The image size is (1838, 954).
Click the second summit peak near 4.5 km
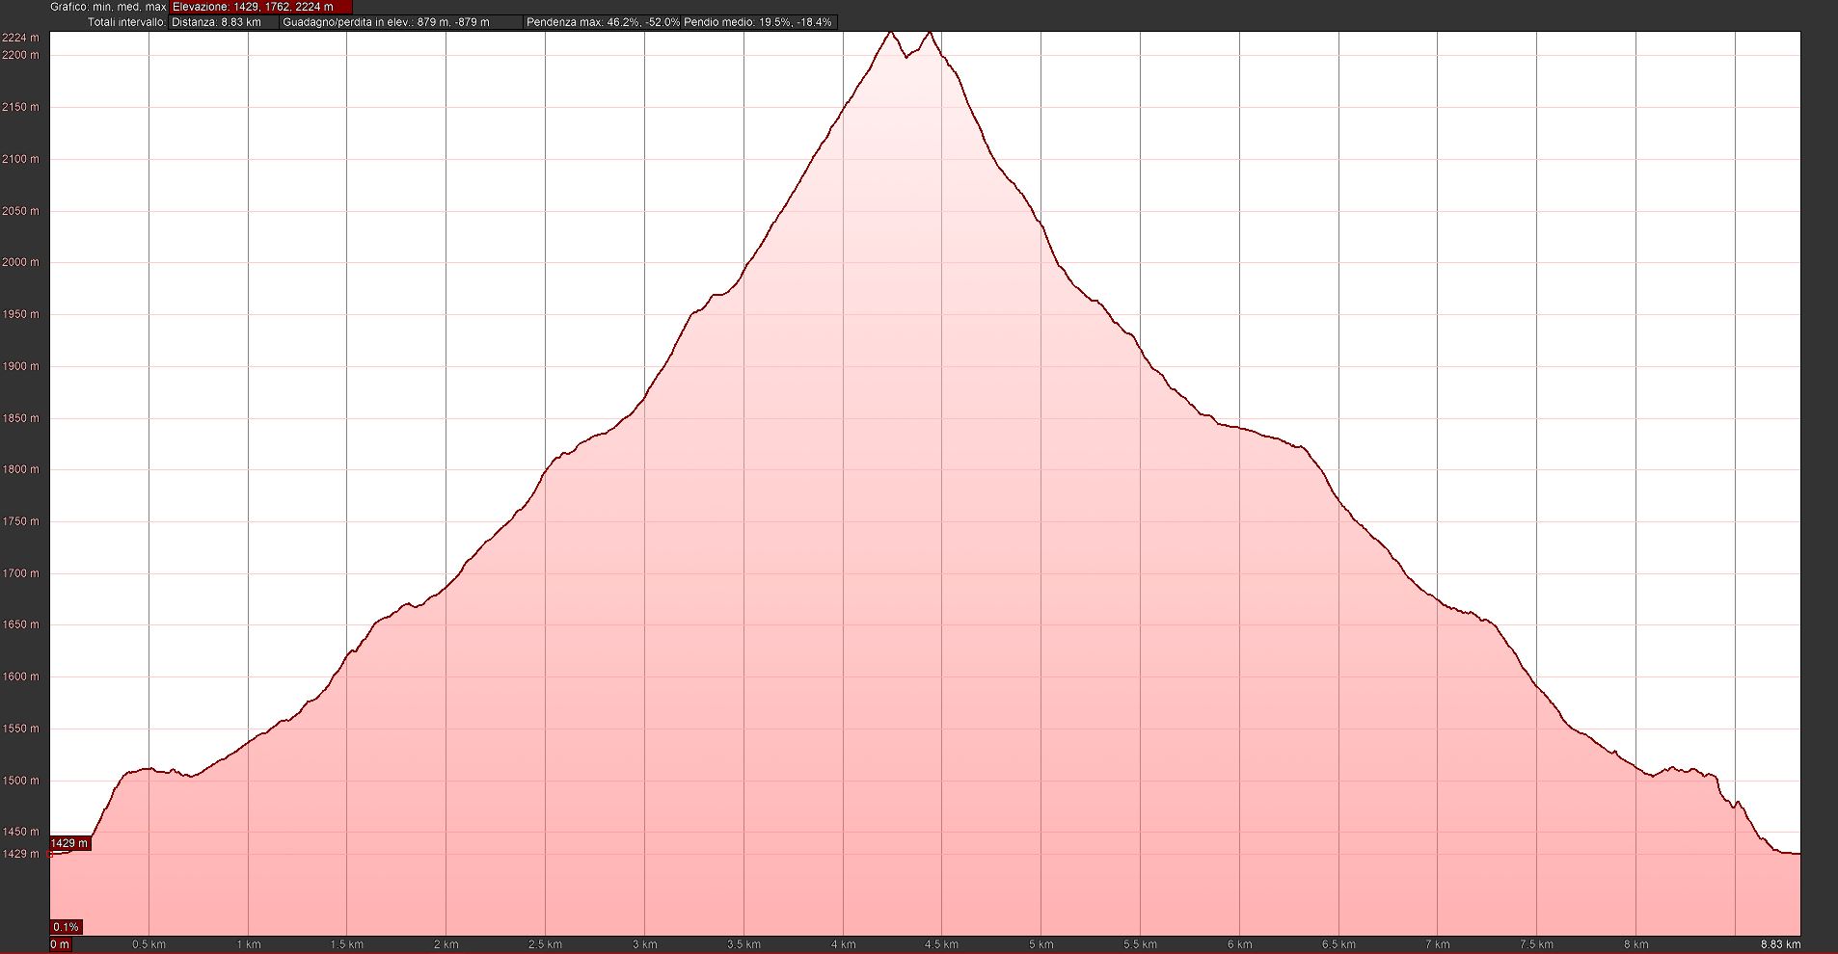point(929,34)
